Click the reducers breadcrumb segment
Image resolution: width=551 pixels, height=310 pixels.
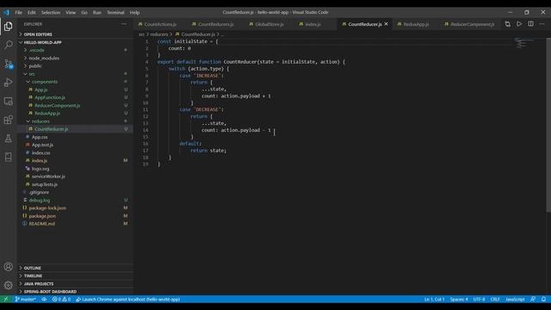tap(159, 34)
